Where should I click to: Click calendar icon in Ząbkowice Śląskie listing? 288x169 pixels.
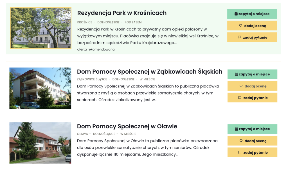pyautogui.click(x=237, y=74)
